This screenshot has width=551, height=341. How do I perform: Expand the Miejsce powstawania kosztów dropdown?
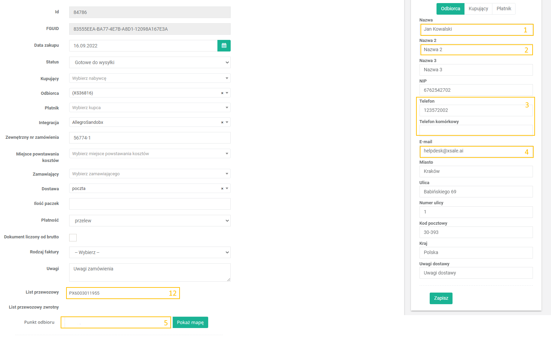150,154
